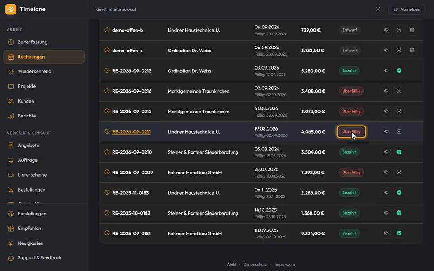Delete the demo-offen-b draft invoice
The image size is (434, 271).
click(412, 30)
